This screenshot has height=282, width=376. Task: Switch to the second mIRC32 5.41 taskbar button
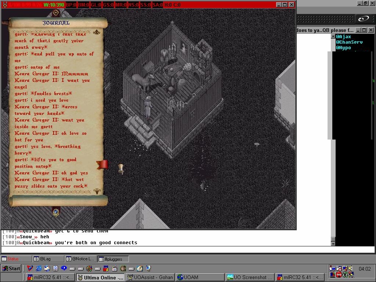[x=300, y=278]
